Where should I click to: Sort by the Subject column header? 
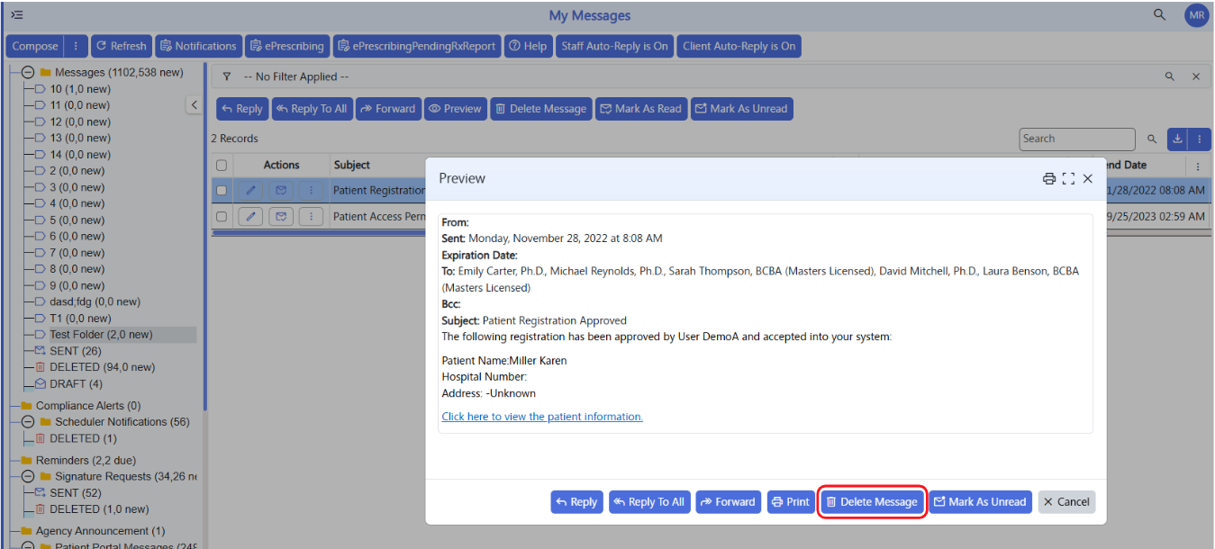click(352, 165)
